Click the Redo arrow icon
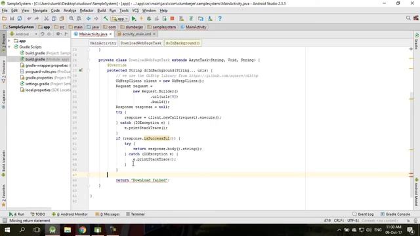 point(37,18)
